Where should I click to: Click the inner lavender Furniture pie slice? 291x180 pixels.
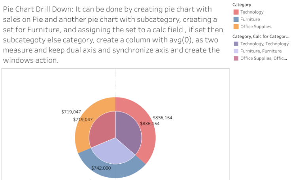coord(115,153)
